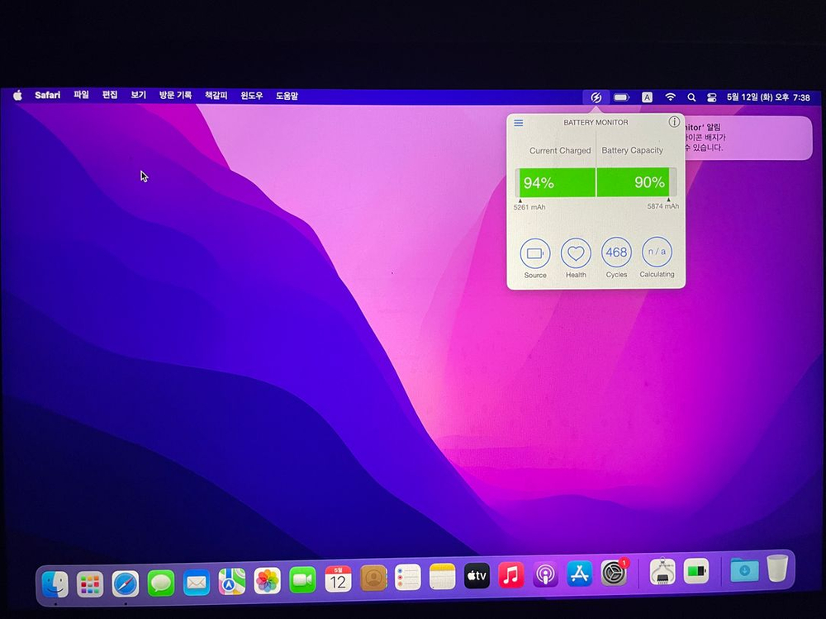Image resolution: width=826 pixels, height=619 pixels.
Task: Open Finder from the Dock
Action: click(55, 584)
